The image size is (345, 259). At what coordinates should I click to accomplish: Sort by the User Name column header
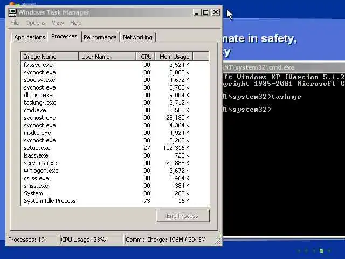click(107, 57)
